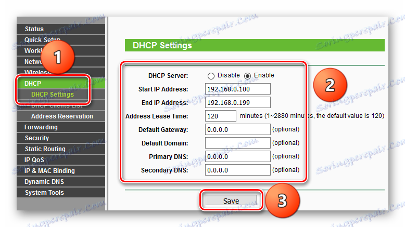Viewport: 405px width, 227px height.
Task: Select the Enable DHCP Server radio button
Action: tap(247, 76)
